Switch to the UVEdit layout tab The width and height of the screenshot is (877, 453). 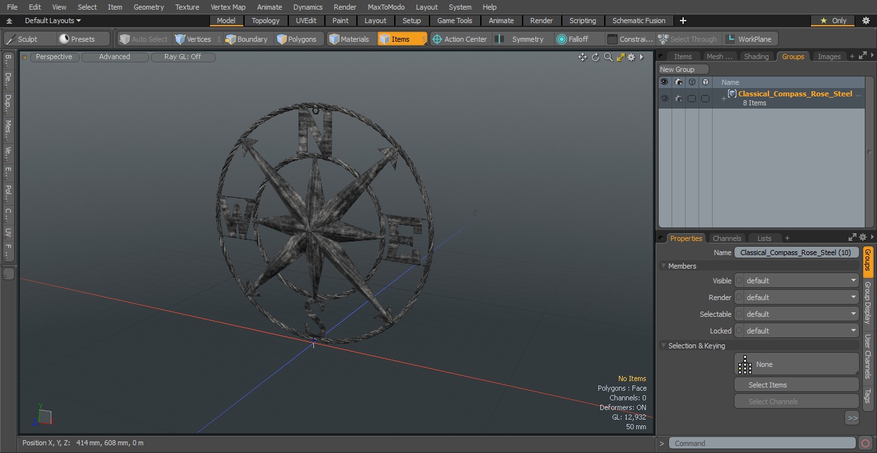[306, 21]
